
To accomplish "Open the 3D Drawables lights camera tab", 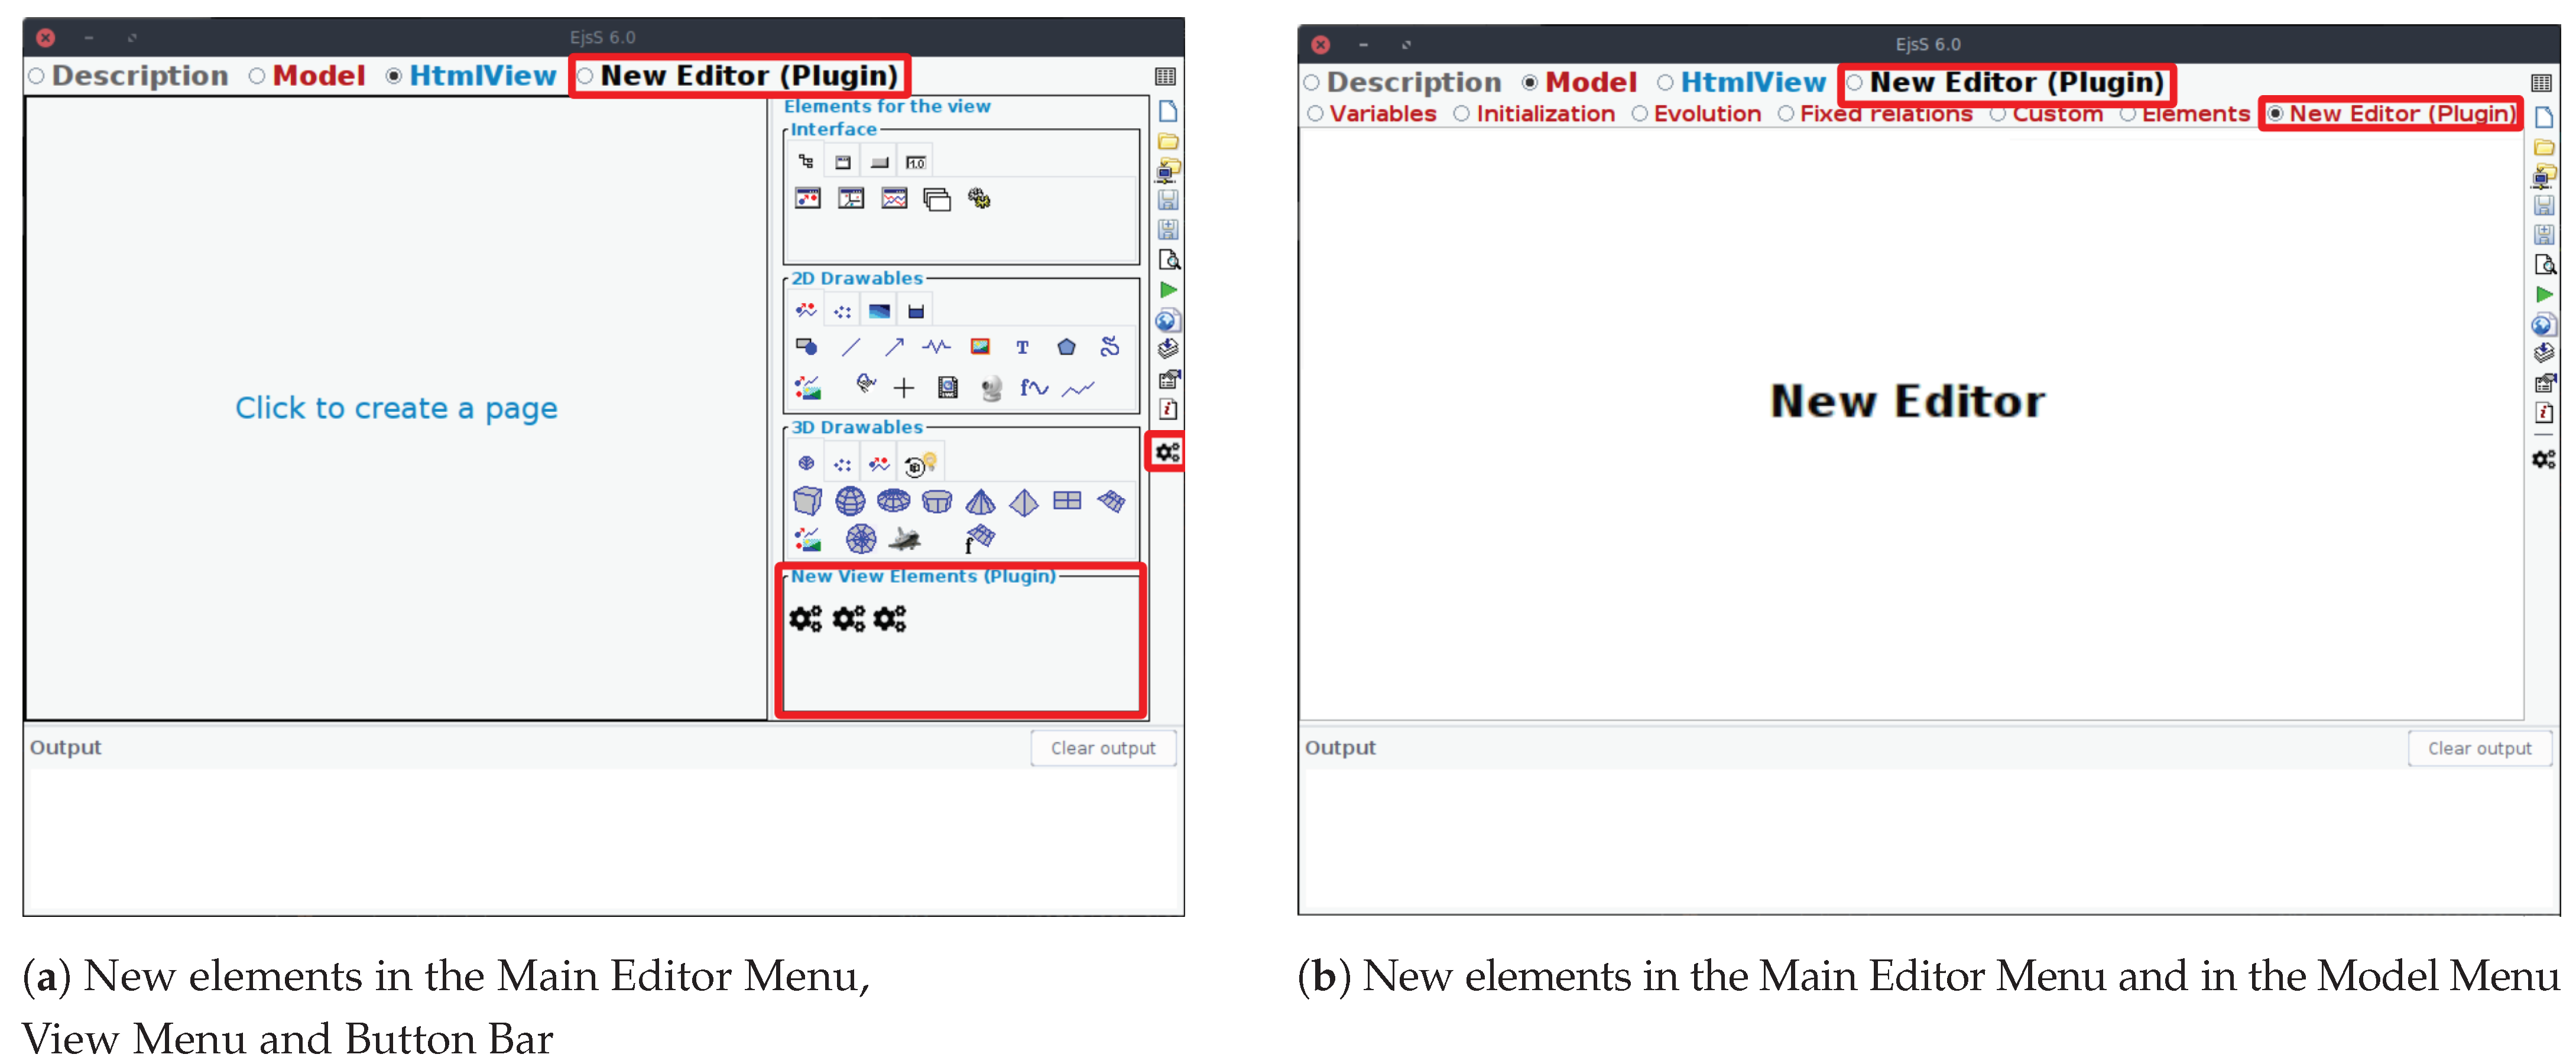I will click(920, 464).
